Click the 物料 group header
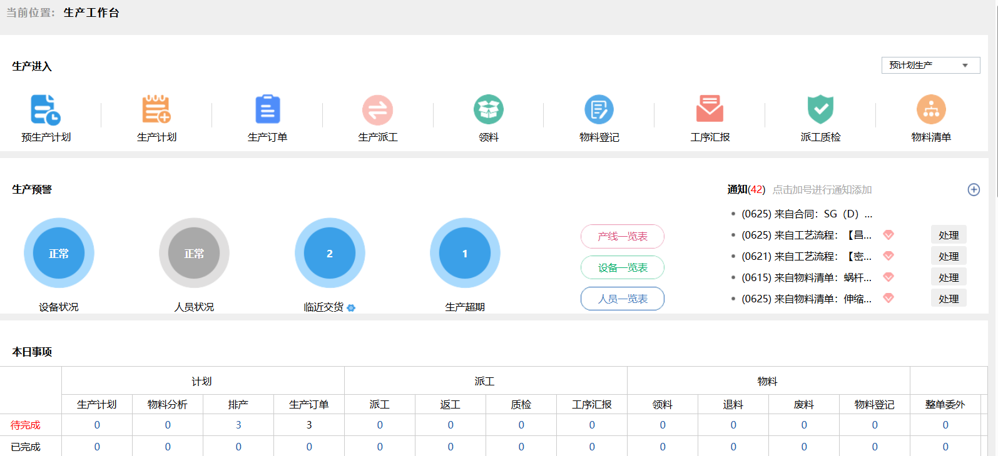The width and height of the screenshot is (998, 456). click(768, 381)
